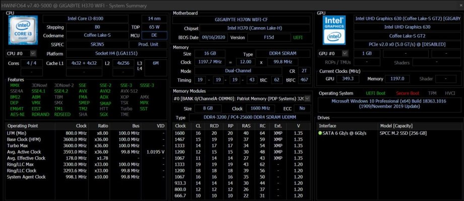Click the SSPEC SR3N5 value
Image resolution: width=464 pixels, height=201 pixels.
click(x=97, y=45)
